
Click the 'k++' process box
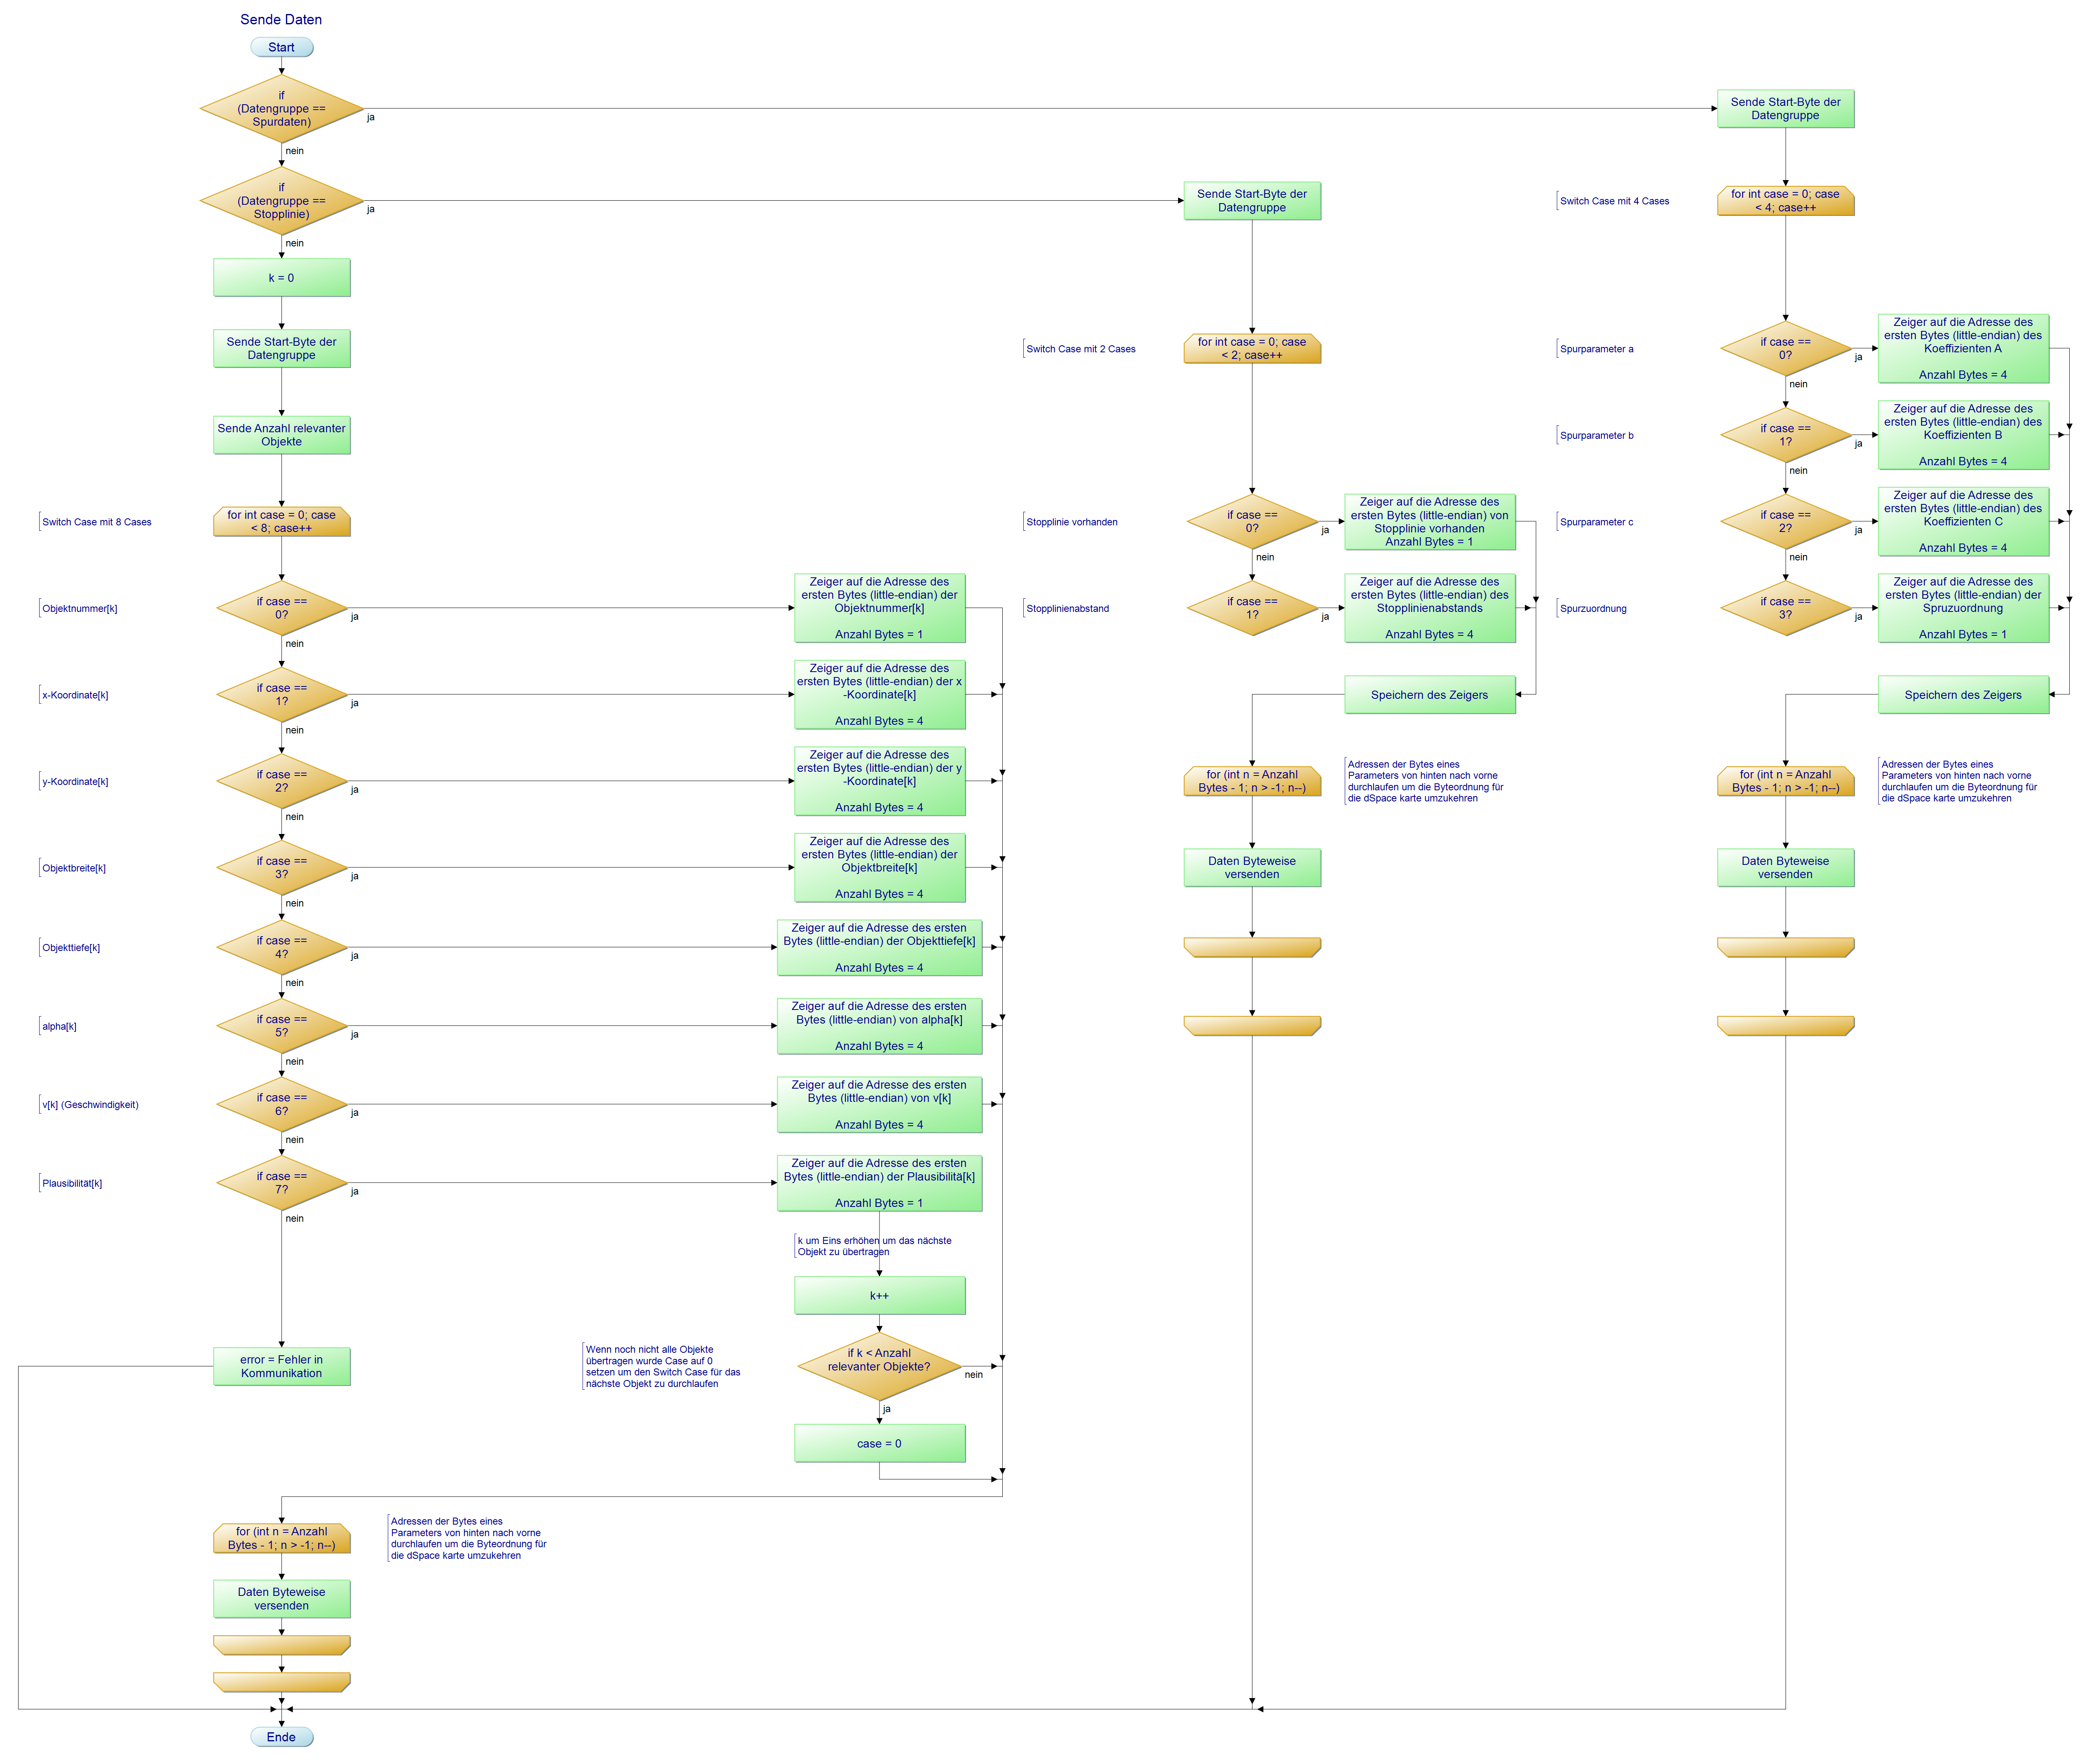point(879,1296)
